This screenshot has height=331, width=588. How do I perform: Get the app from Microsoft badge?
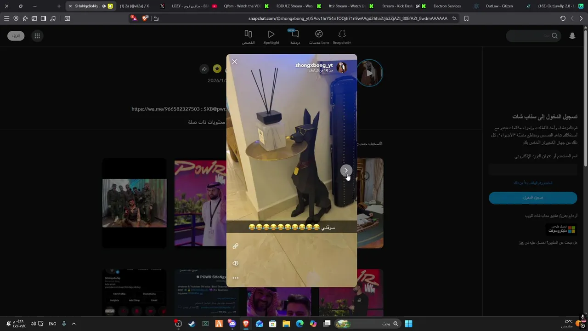[561, 229]
